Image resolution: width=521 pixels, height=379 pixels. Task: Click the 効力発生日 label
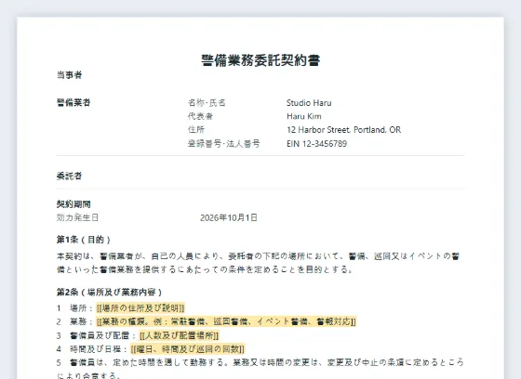tap(77, 217)
